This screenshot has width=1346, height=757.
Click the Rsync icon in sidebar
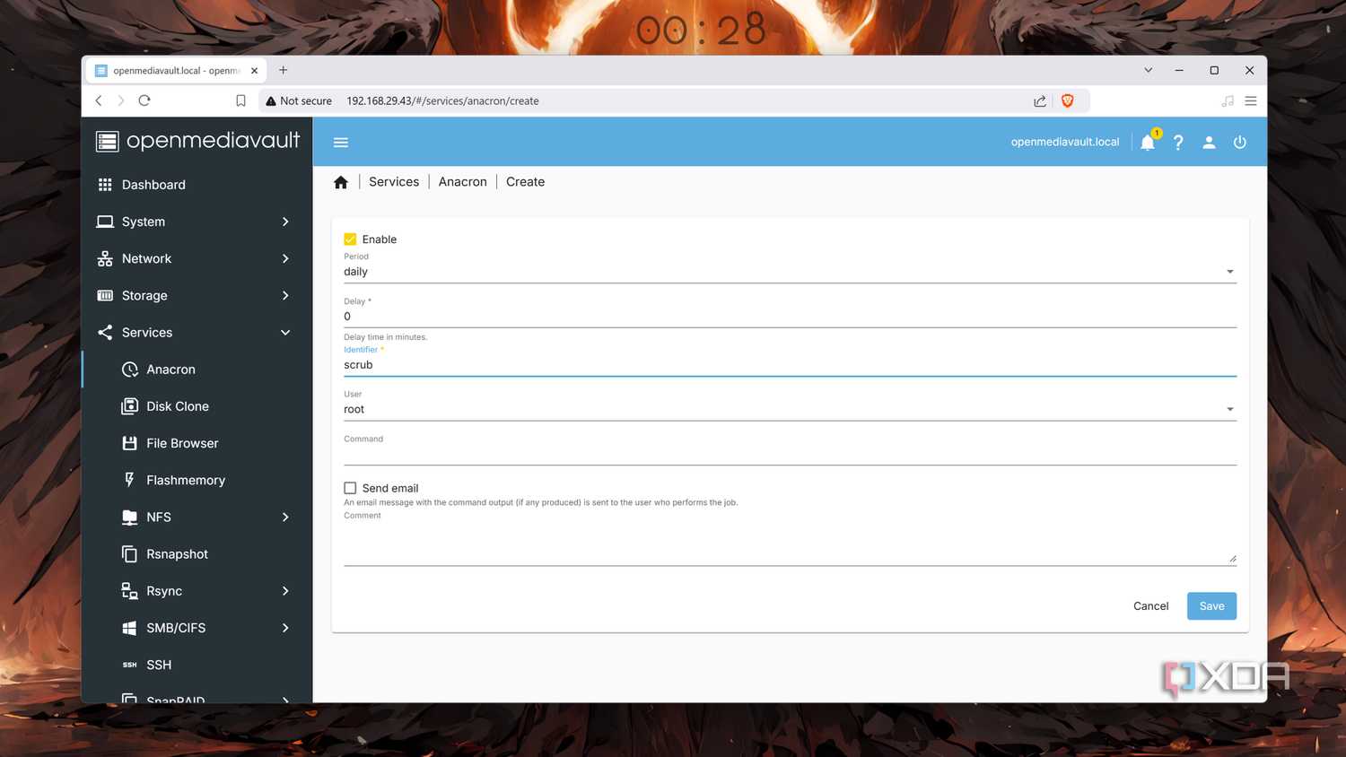pyautogui.click(x=130, y=591)
